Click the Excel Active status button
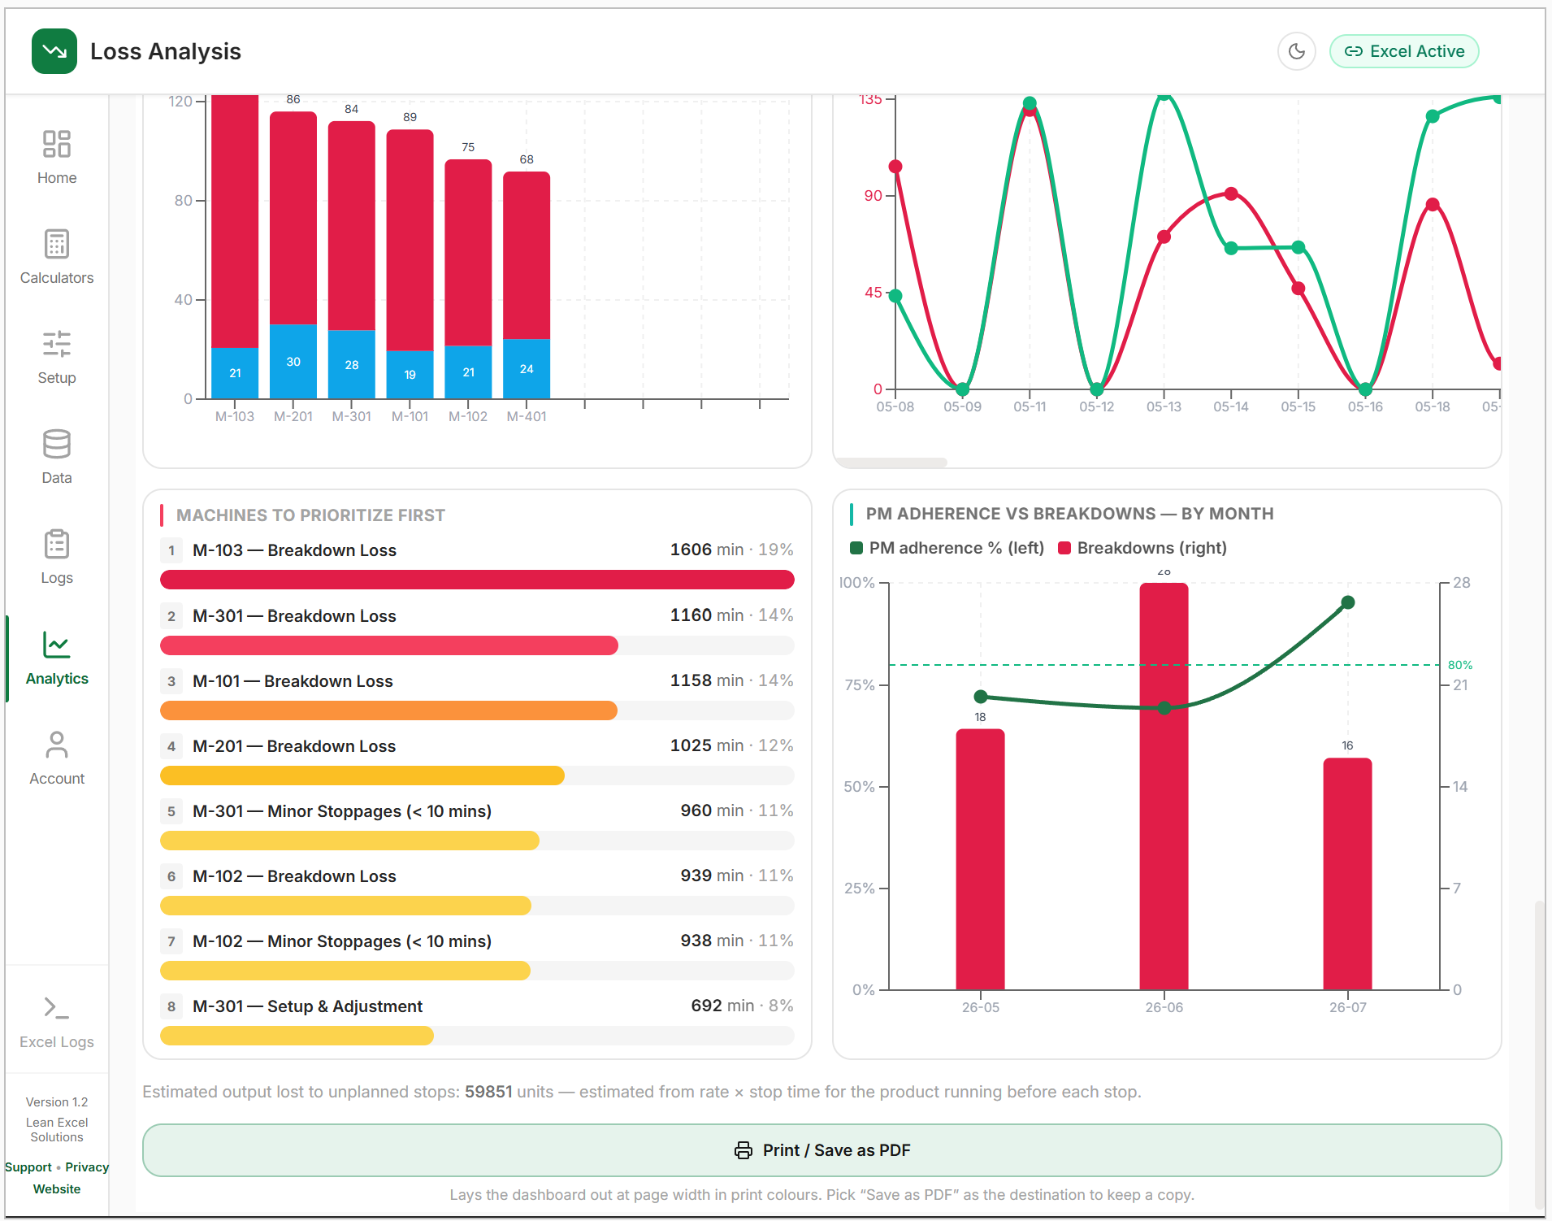This screenshot has width=1552, height=1221. (x=1404, y=51)
